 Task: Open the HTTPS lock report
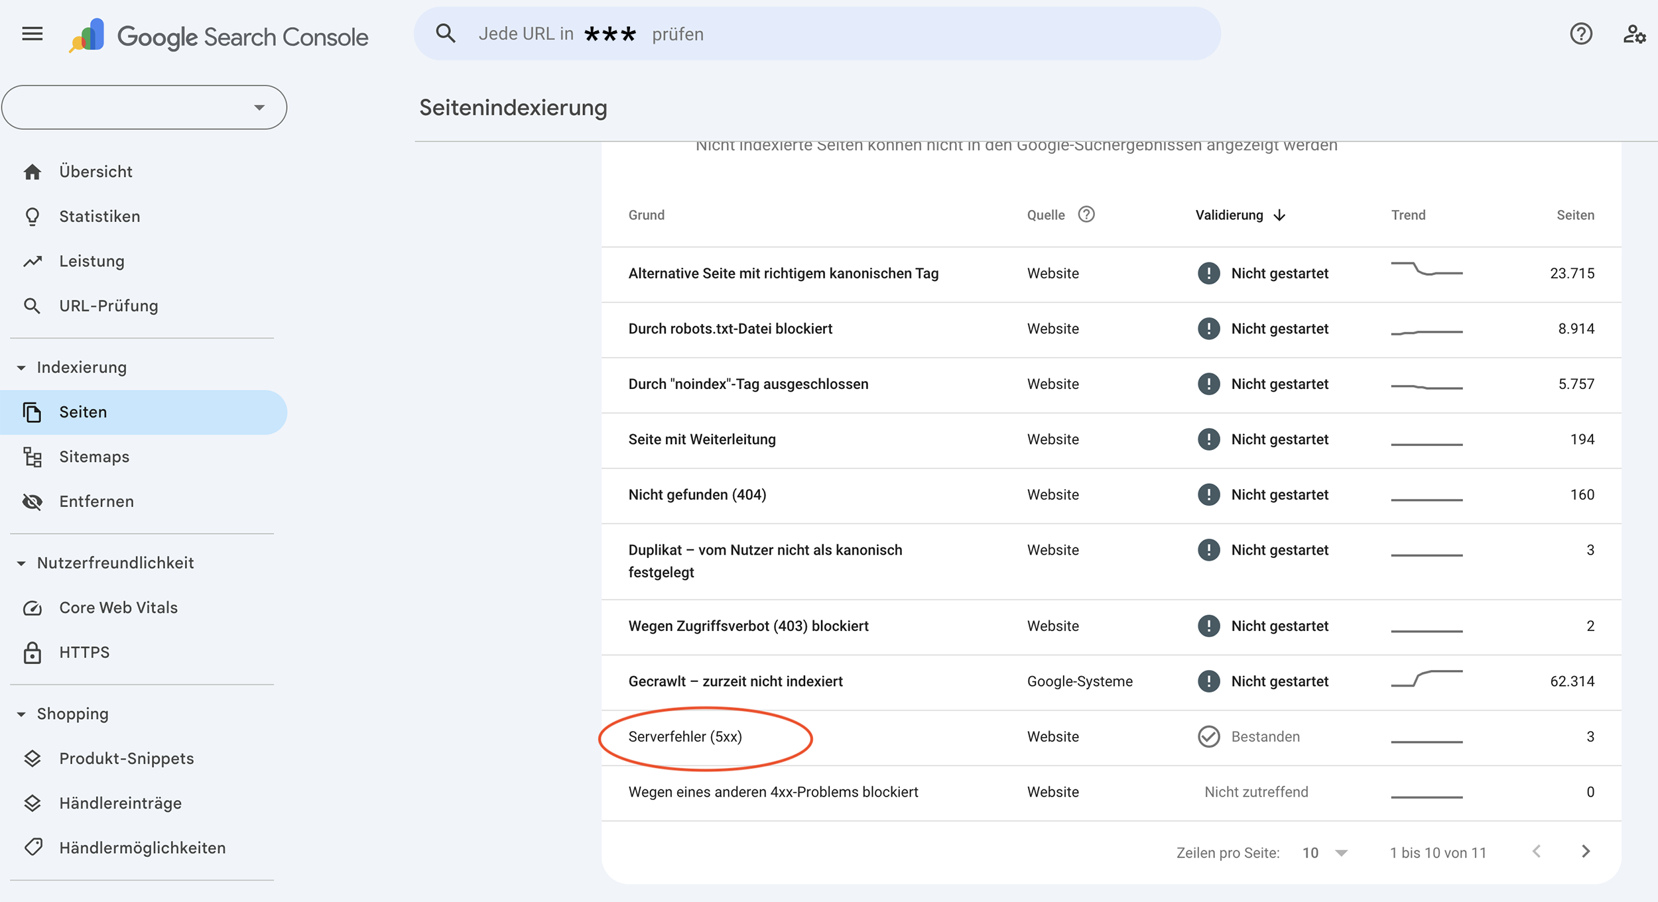point(84,652)
